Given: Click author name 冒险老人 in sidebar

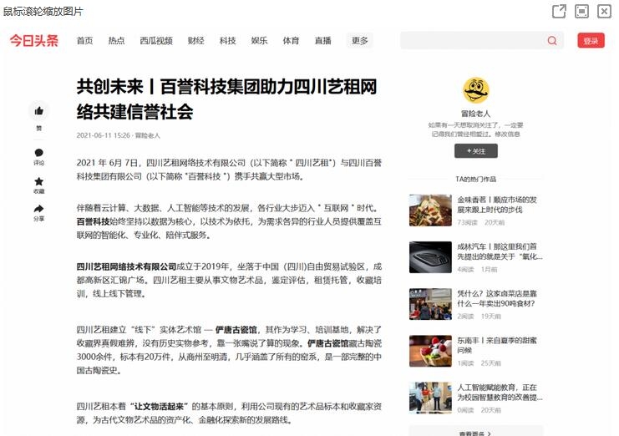Looking at the screenshot, I should [x=475, y=114].
